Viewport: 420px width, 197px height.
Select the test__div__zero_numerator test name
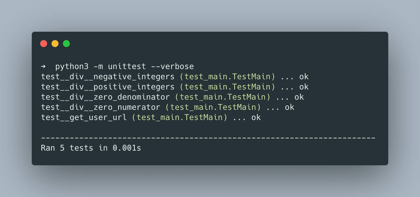pyautogui.click(x=100, y=107)
